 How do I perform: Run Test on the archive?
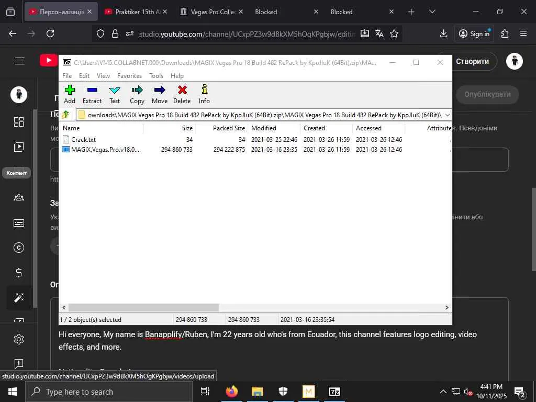pyautogui.click(x=115, y=94)
